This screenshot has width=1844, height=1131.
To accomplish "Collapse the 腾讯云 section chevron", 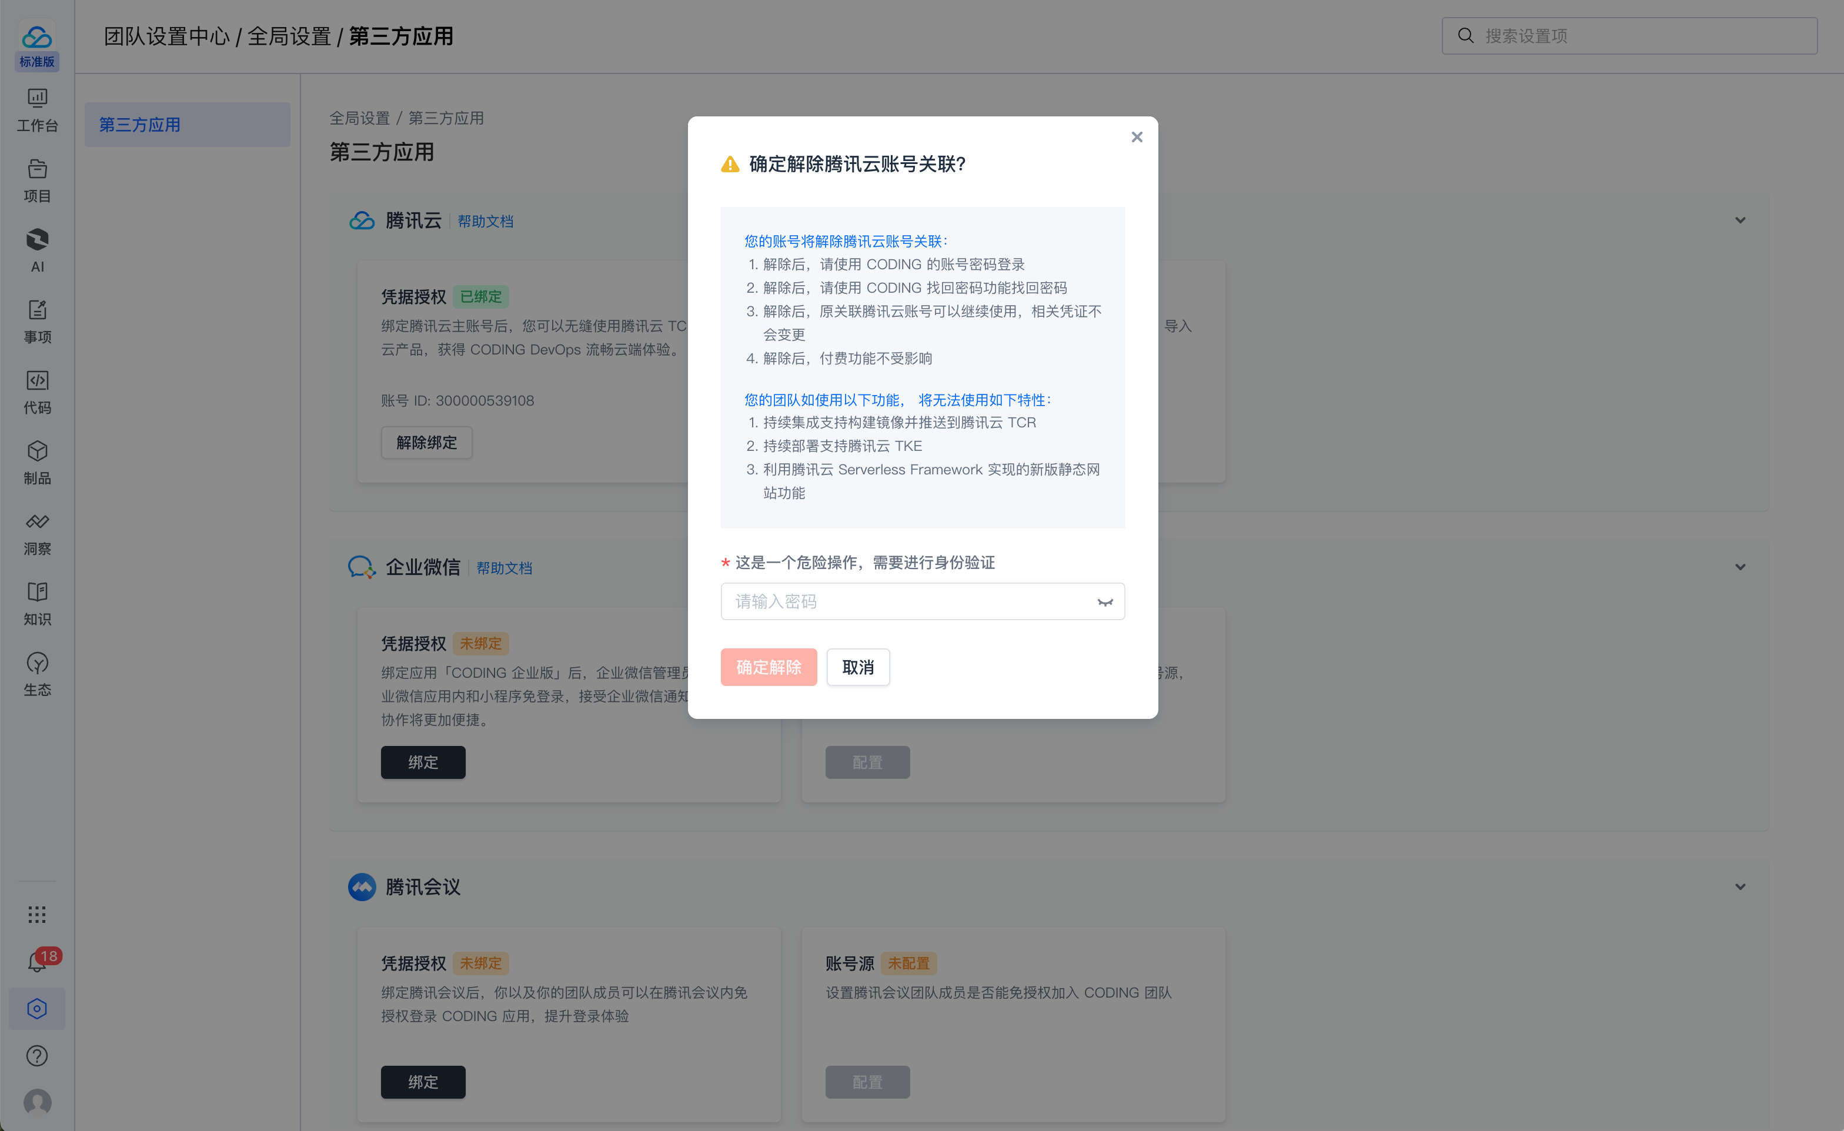I will point(1740,220).
